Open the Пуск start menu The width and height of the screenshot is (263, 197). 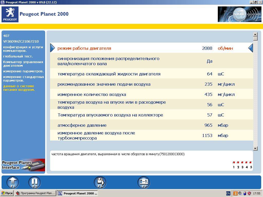(7, 193)
